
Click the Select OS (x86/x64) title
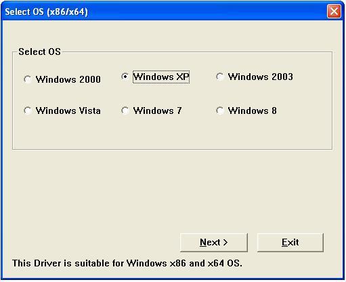point(46,12)
